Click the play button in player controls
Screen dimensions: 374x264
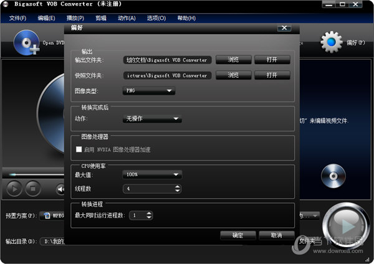(14, 189)
